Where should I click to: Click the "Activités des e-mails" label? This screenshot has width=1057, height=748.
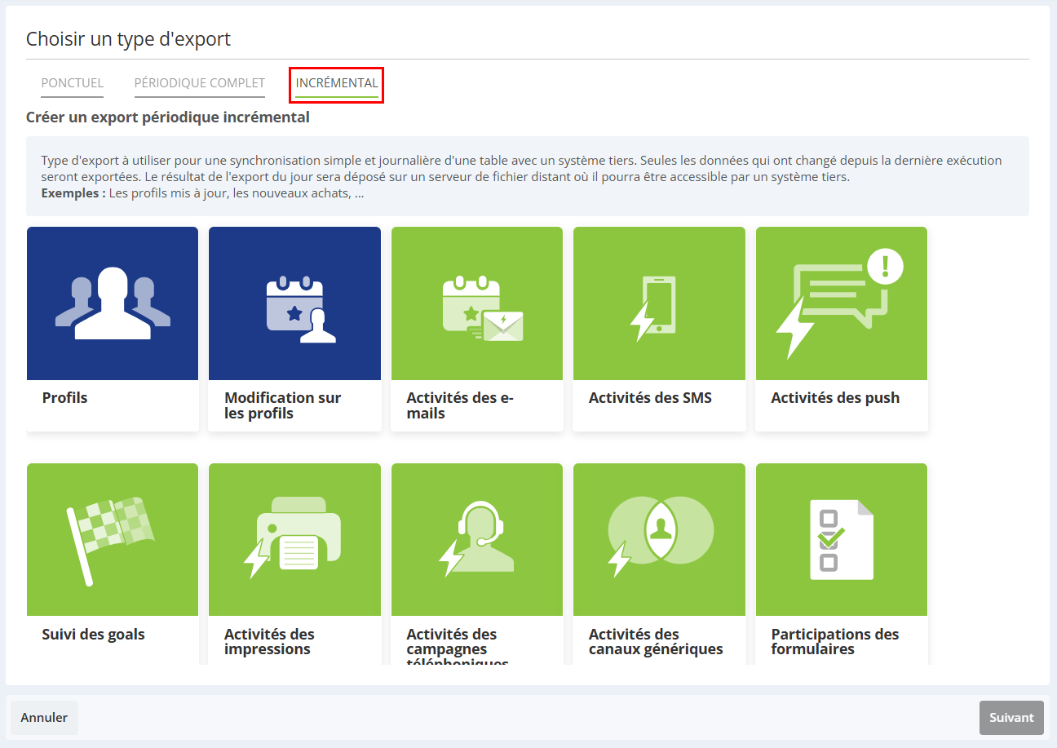pyautogui.click(x=460, y=405)
